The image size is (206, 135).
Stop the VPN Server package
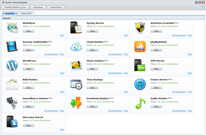[156, 69]
